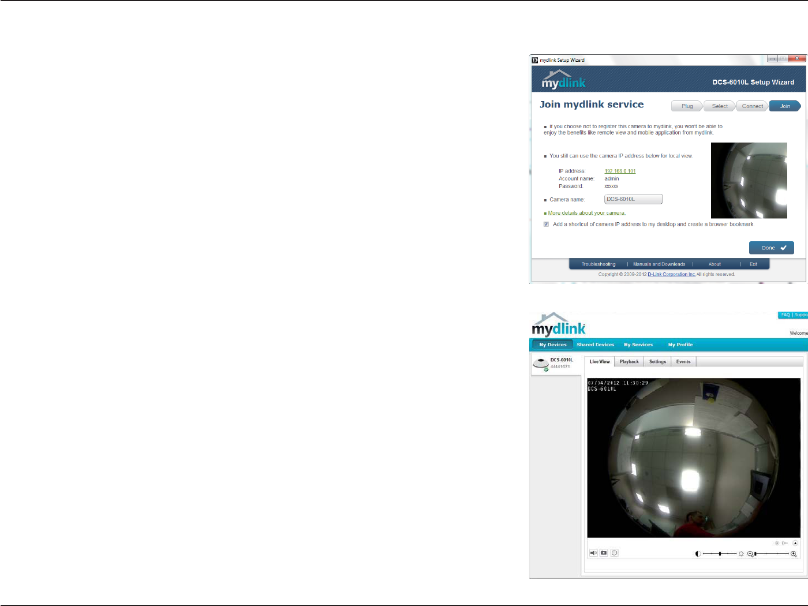
Task: Open More details about your camera link
Action: [586, 213]
